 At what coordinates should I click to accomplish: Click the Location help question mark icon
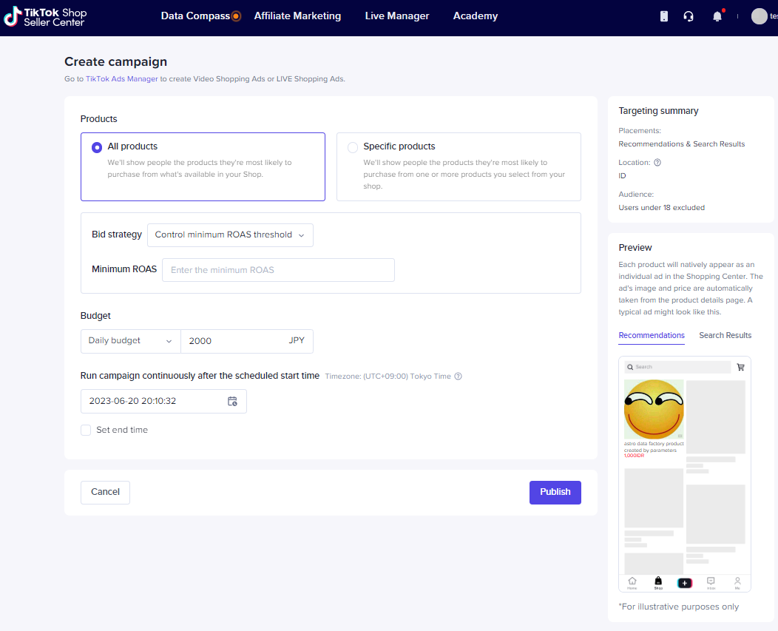(657, 163)
